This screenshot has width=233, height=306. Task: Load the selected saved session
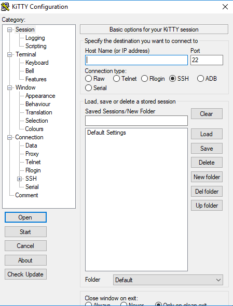click(207, 134)
